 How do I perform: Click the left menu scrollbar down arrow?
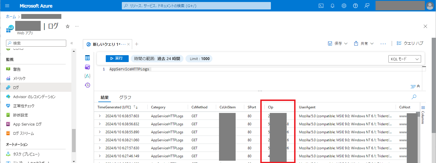pyautogui.click(x=74, y=161)
